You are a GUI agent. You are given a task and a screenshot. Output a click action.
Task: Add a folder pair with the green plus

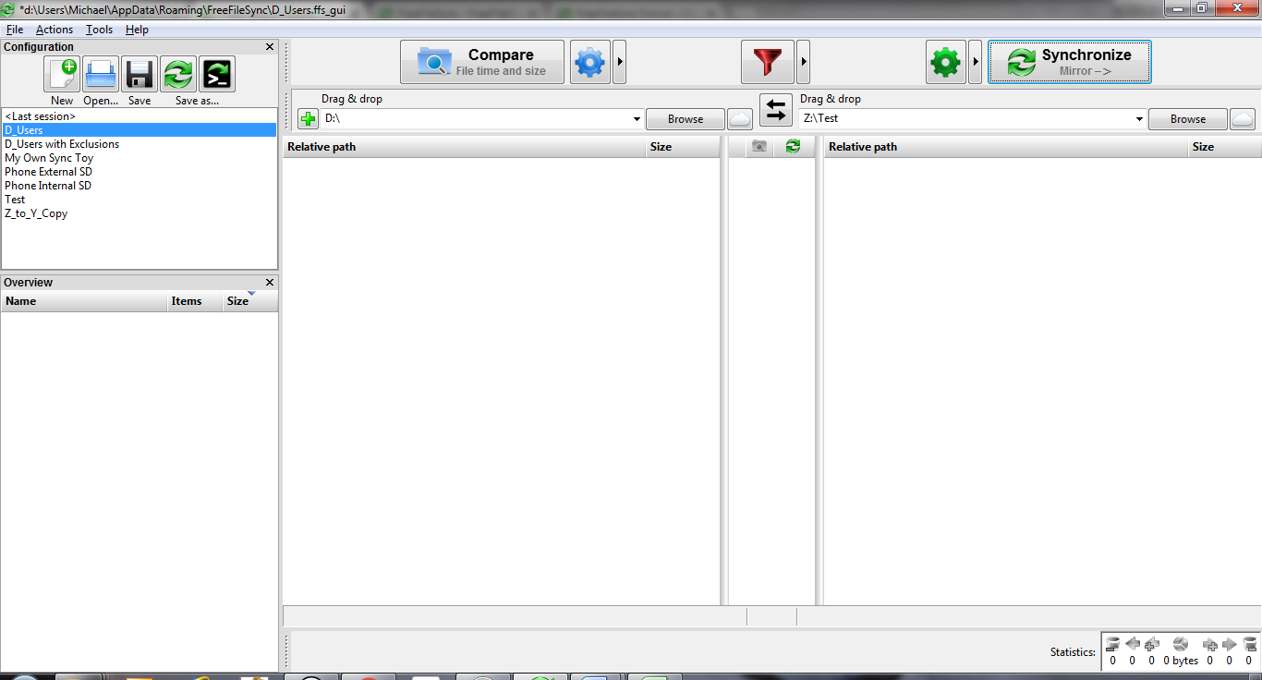pyautogui.click(x=309, y=119)
